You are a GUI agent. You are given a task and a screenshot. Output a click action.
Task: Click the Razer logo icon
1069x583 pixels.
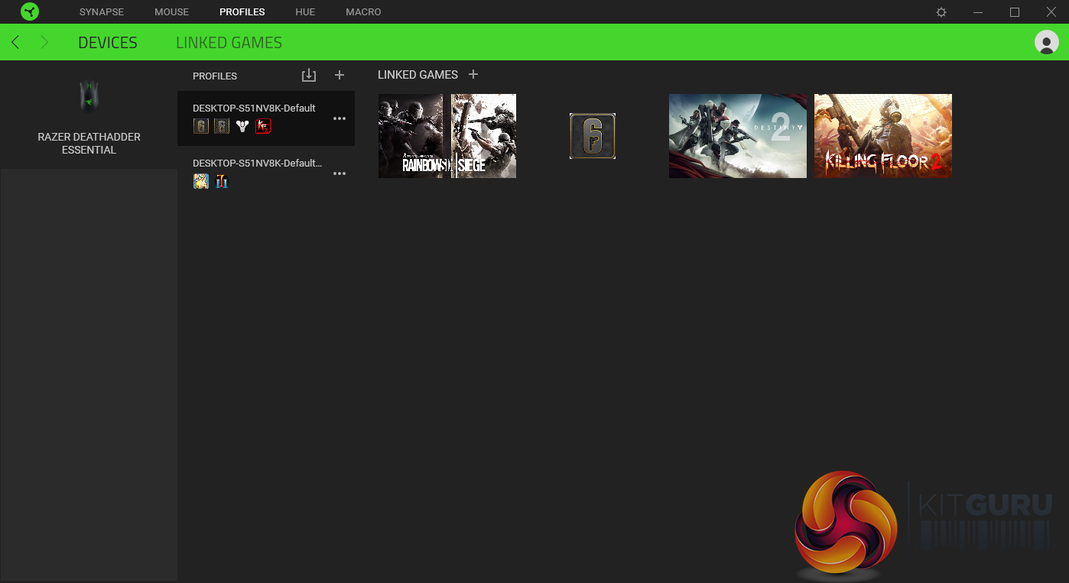pyautogui.click(x=30, y=11)
